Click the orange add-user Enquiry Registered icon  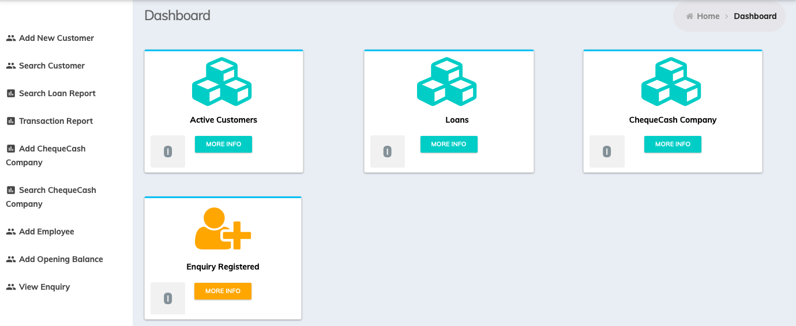[223, 229]
